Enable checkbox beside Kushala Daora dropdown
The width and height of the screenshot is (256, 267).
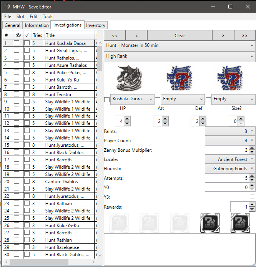pos(107,100)
